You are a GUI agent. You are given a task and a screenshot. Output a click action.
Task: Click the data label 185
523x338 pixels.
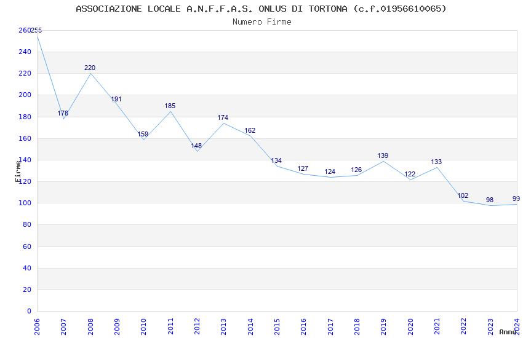(170, 106)
